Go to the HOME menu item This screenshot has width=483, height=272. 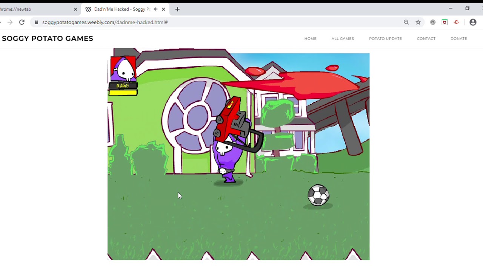point(311,39)
